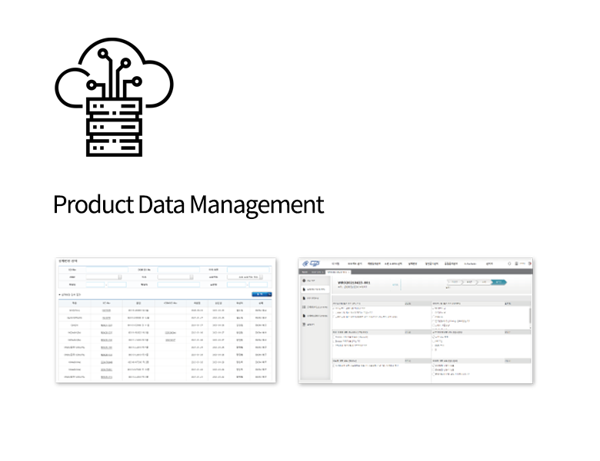
Task: Collapse the search results section triangle
Action: tap(60, 294)
